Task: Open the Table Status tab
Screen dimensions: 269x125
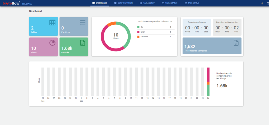Action: (x=170, y=3)
